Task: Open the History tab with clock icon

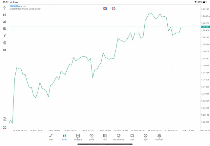Action: click(x=92, y=137)
